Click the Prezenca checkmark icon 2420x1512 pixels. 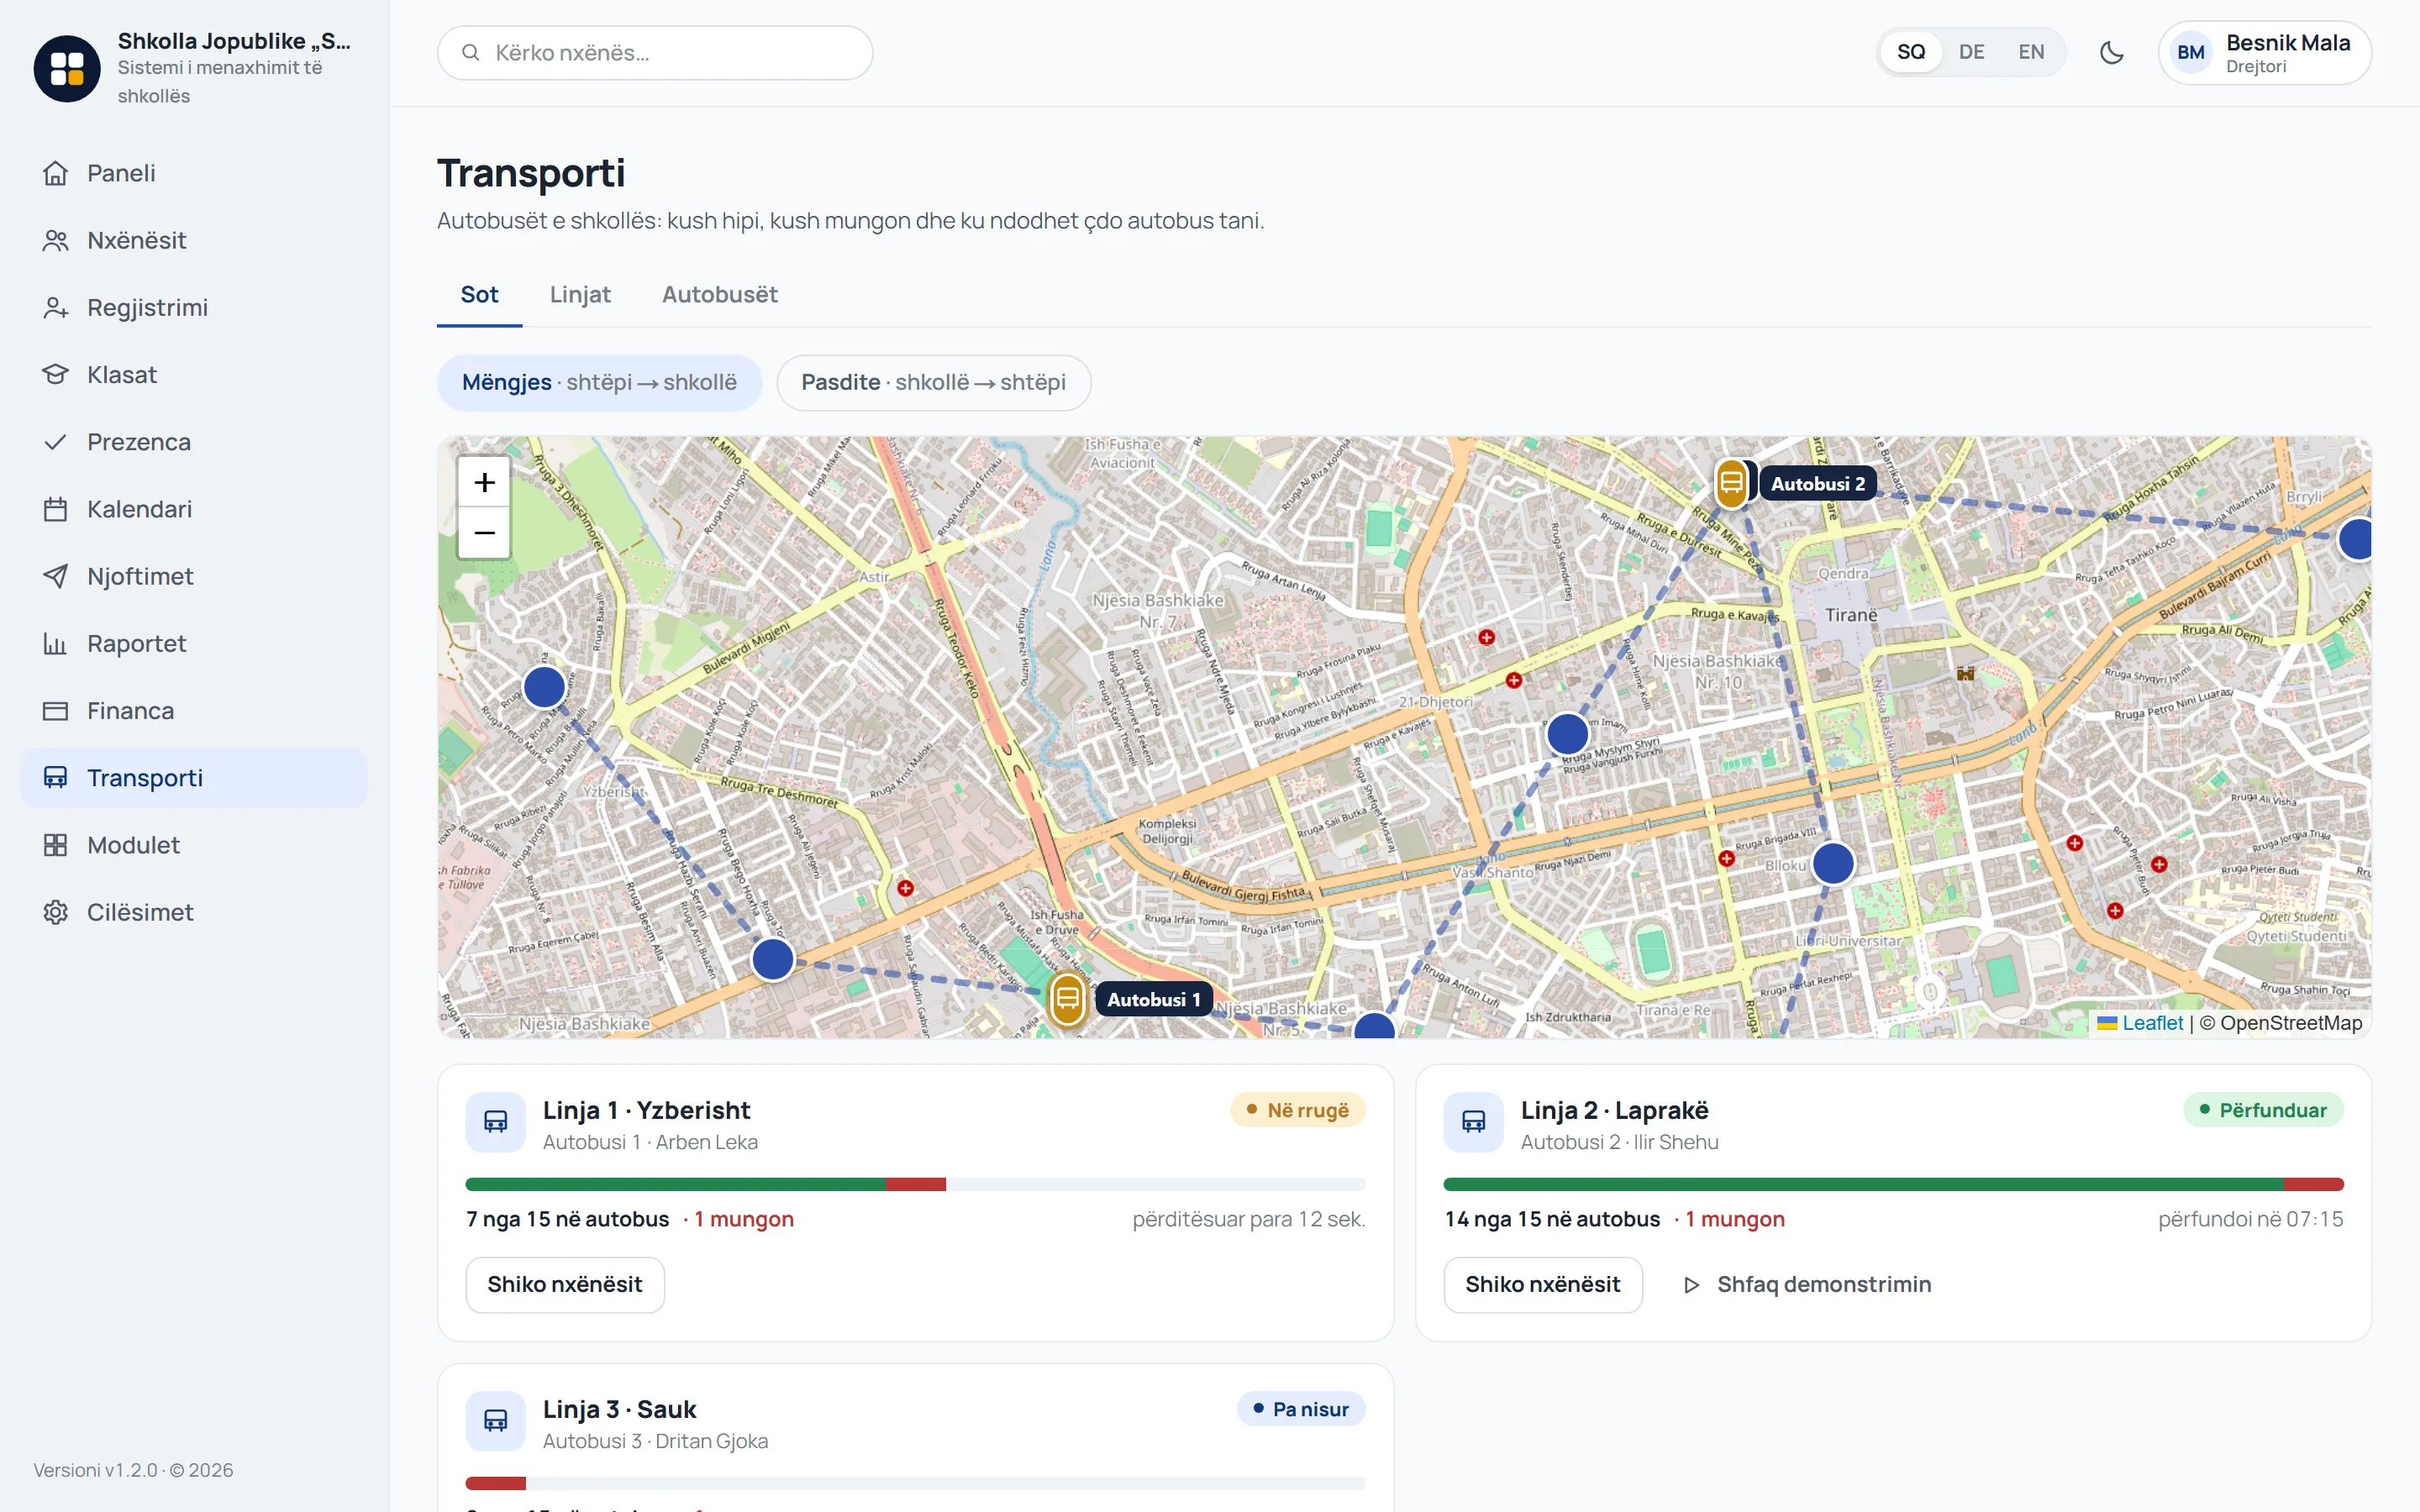55,441
